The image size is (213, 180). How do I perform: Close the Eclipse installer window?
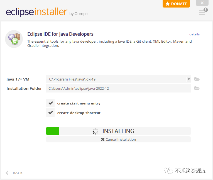202,3
